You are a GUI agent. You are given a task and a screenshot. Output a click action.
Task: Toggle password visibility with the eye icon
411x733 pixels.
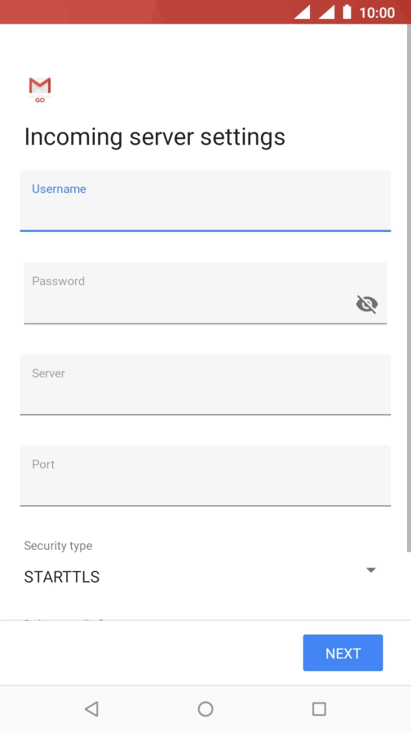click(x=366, y=303)
